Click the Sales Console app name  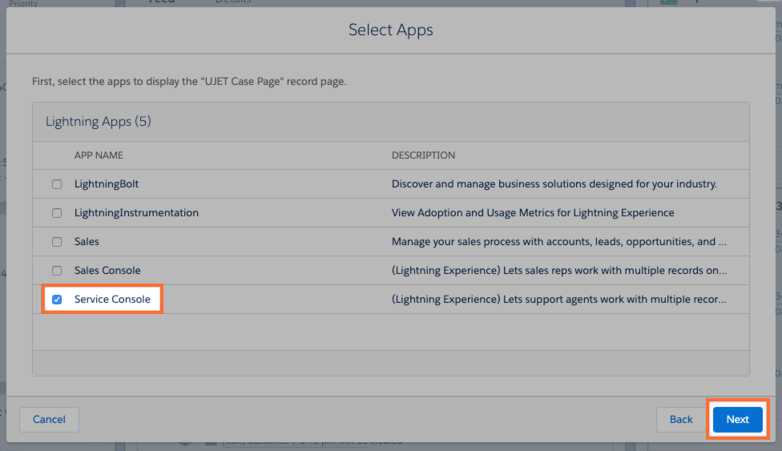click(x=107, y=271)
